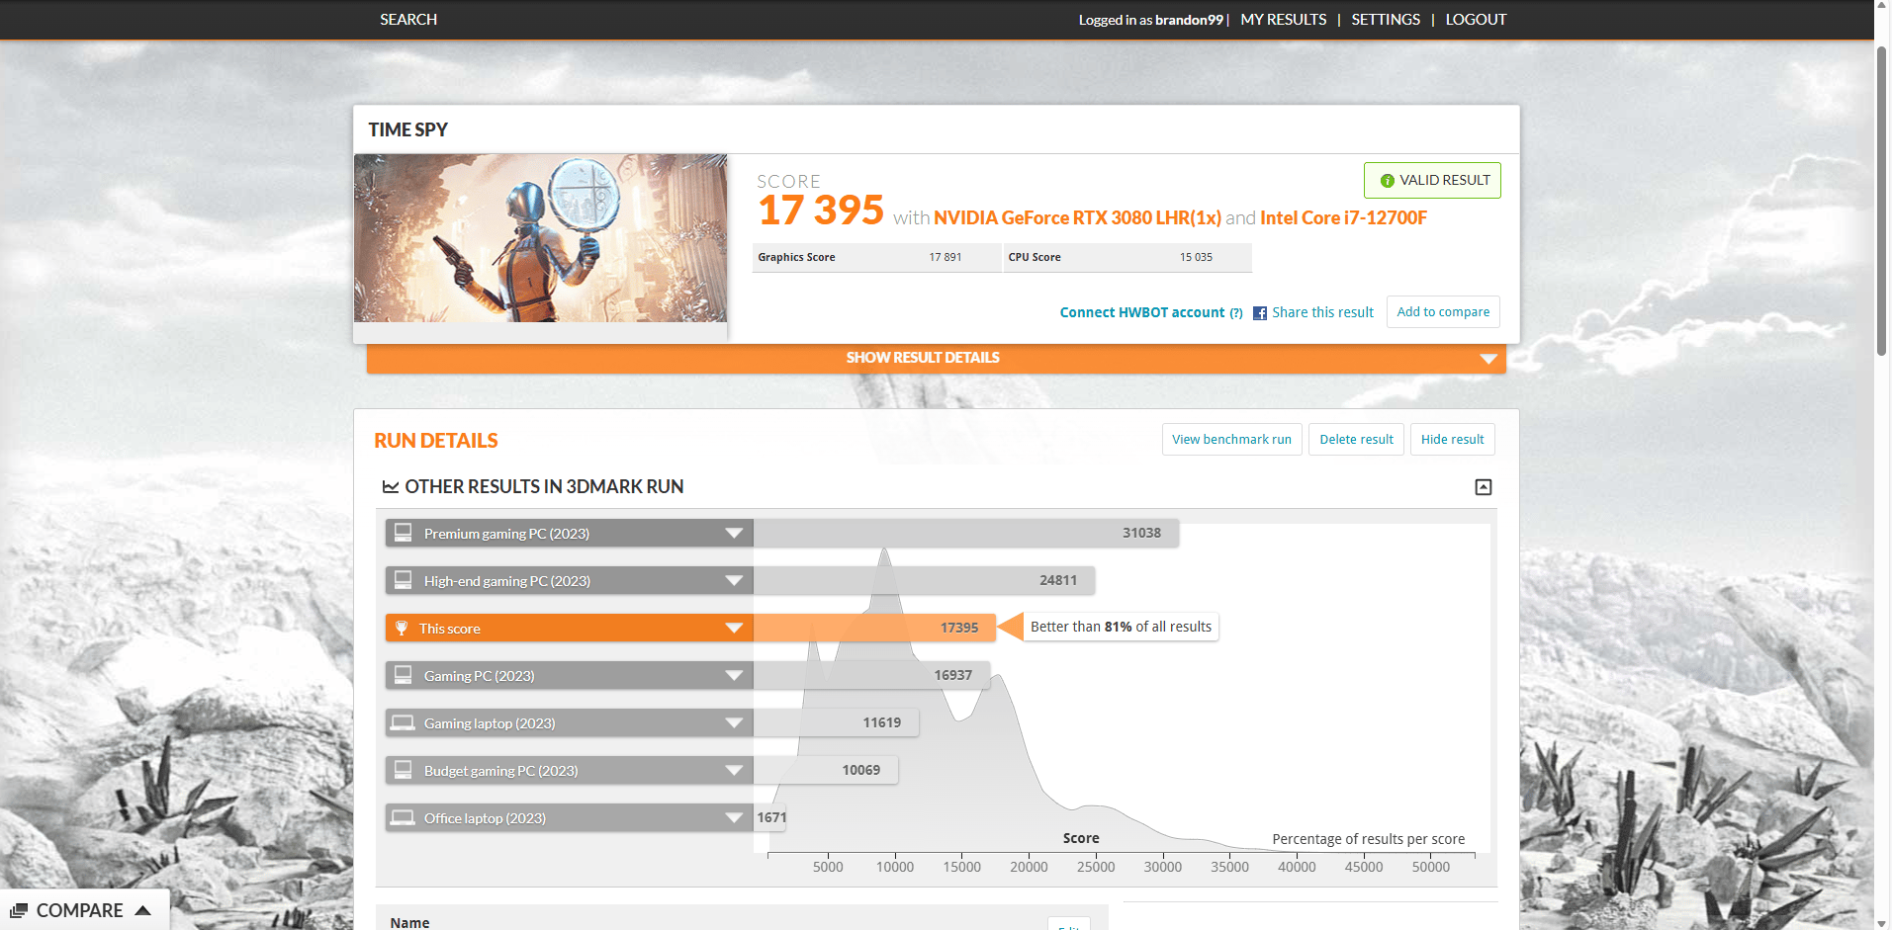The width and height of the screenshot is (1892, 930).
Task: Click the 16937 Gaming PC score bar
Action: click(871, 675)
